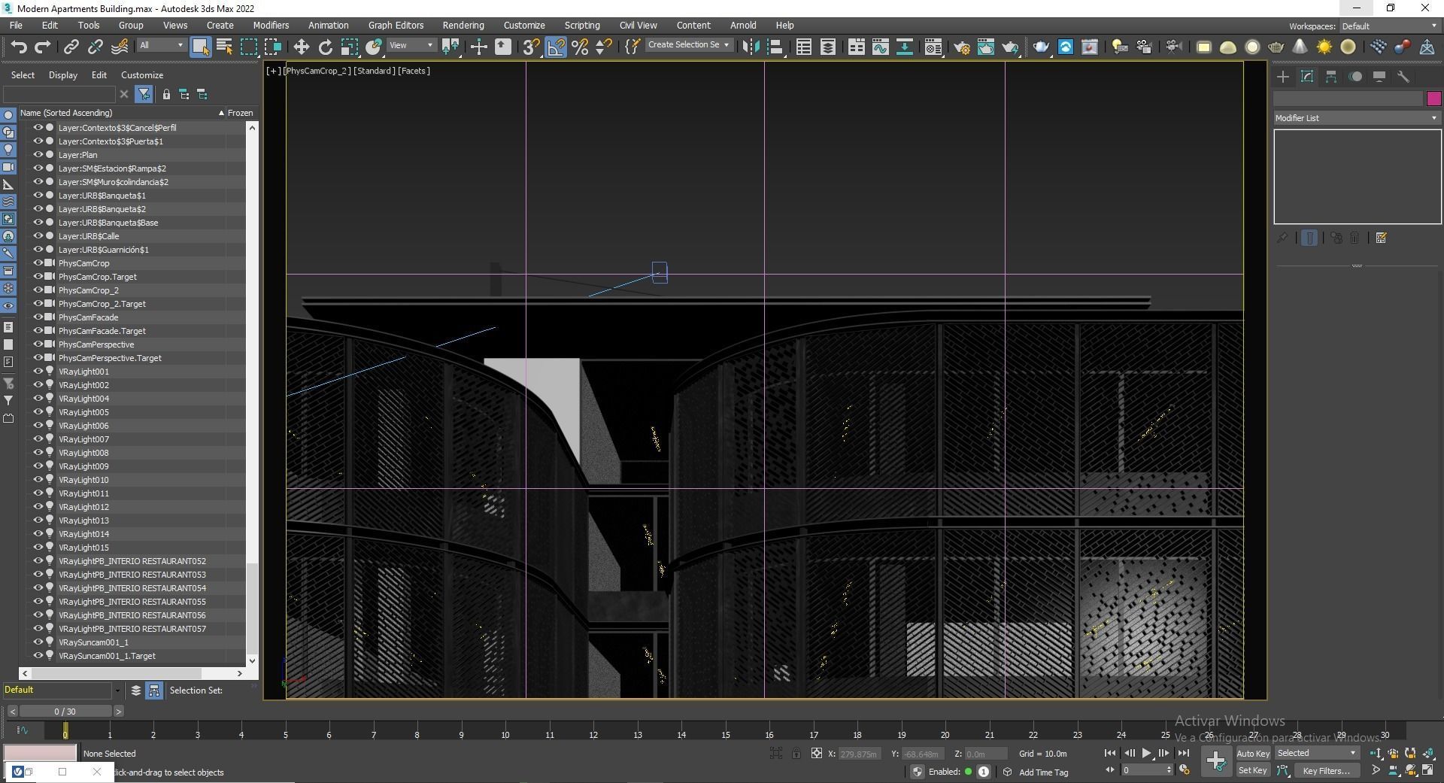Open the Scripting menu
1444x783 pixels.
coord(582,25)
